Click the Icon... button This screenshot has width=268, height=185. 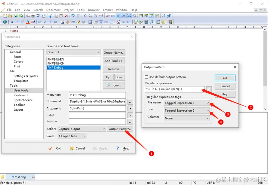[x=114, y=85]
